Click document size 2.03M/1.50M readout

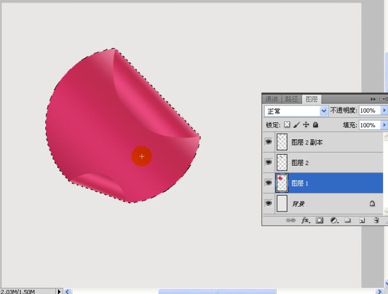click(18, 291)
